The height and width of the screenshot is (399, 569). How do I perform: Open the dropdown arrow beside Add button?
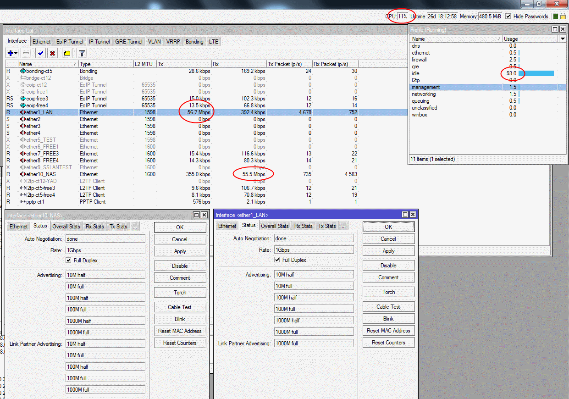(16, 53)
